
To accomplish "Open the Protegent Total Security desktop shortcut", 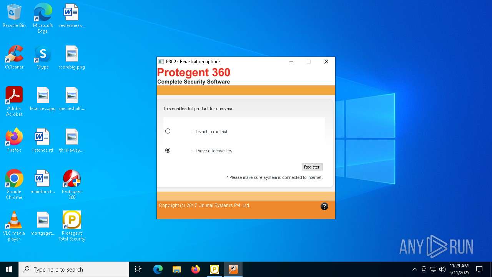I will [x=71, y=226].
